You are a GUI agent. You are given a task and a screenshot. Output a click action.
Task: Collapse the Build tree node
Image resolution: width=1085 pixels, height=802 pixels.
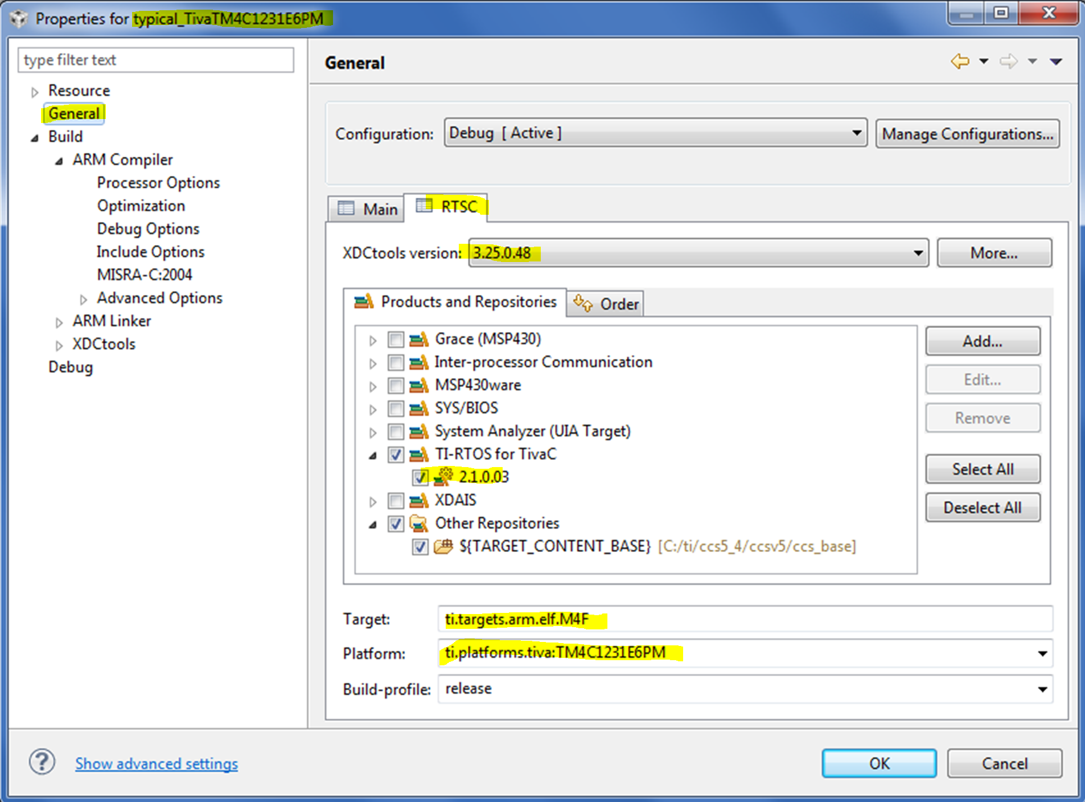tap(35, 138)
